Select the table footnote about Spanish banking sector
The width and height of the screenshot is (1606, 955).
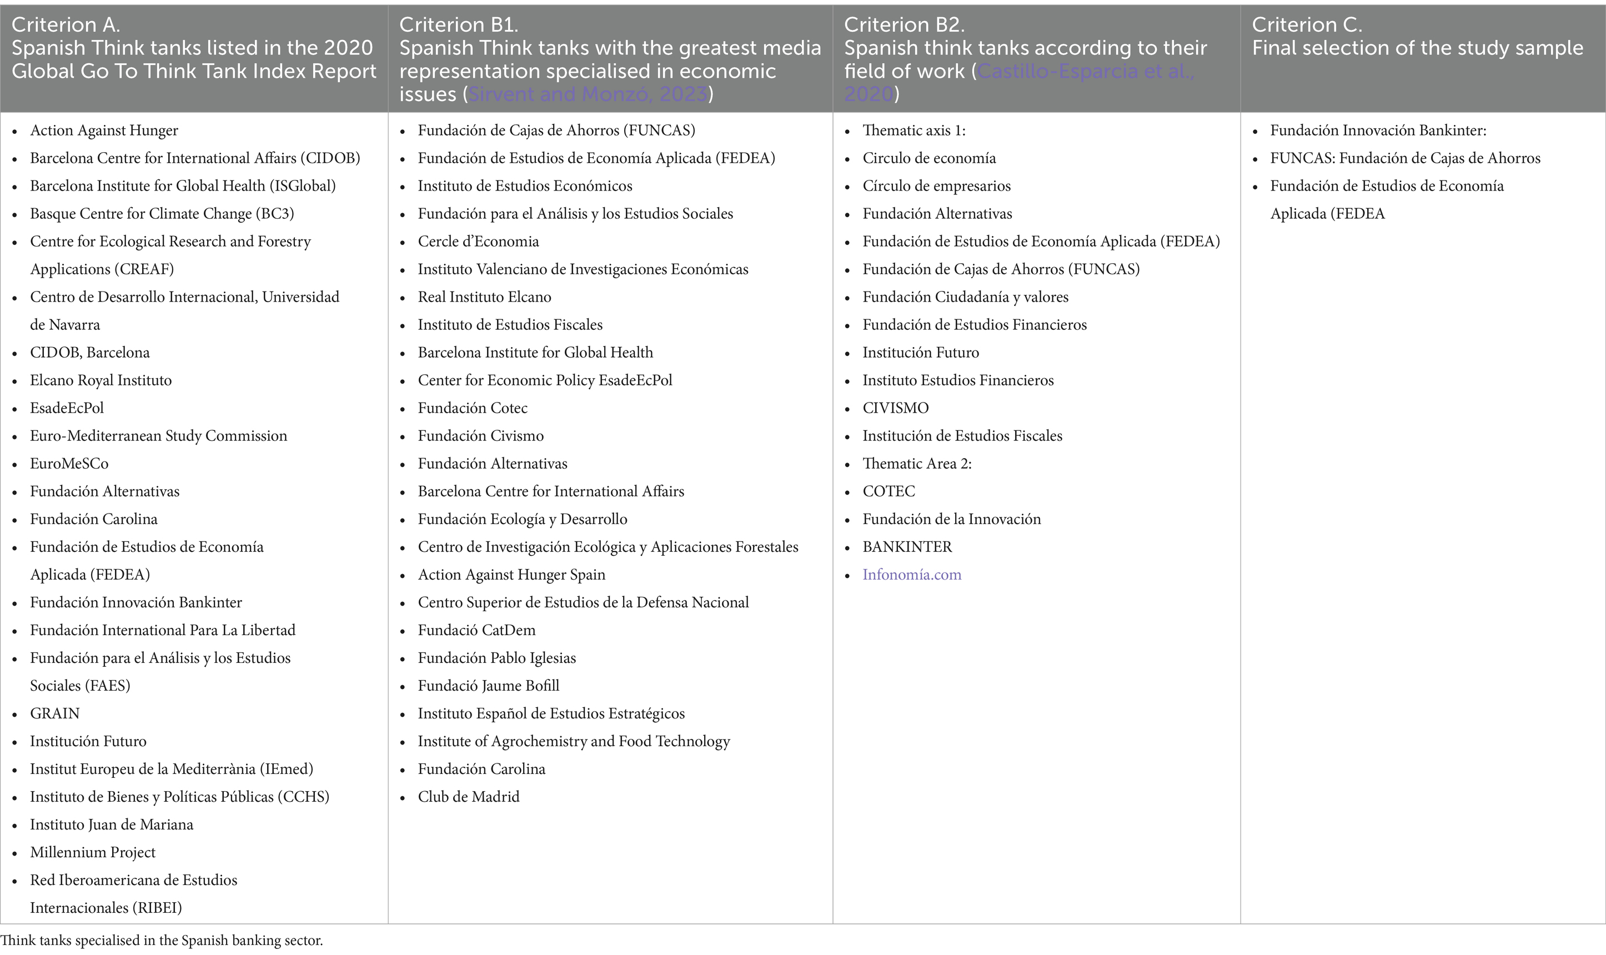pyautogui.click(x=162, y=941)
